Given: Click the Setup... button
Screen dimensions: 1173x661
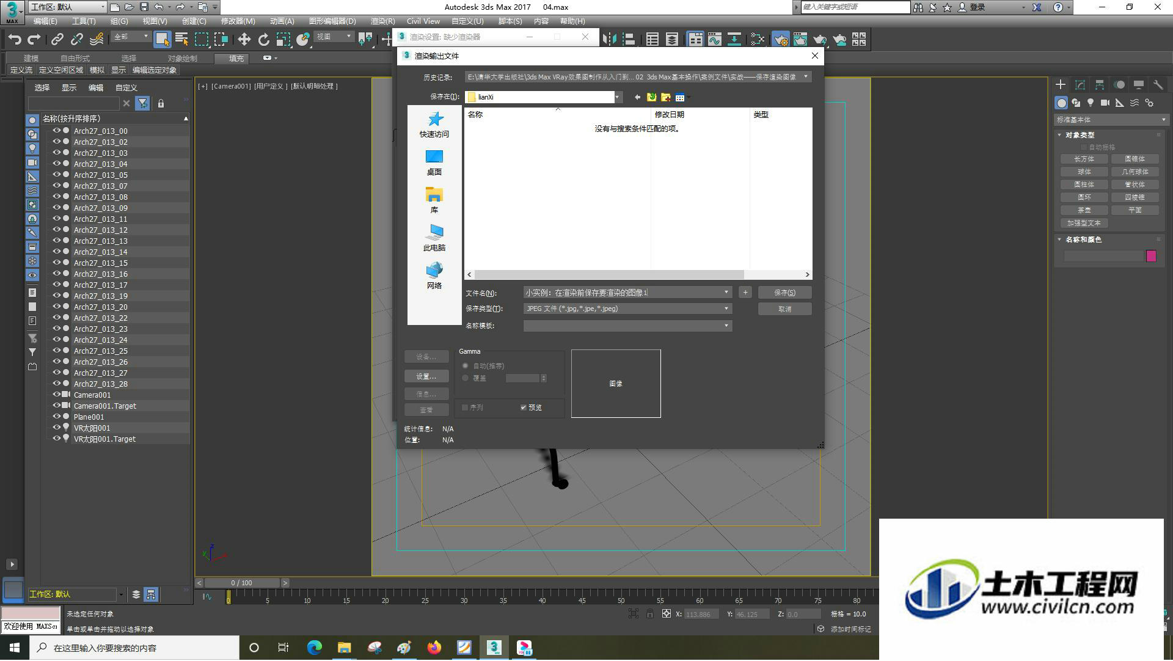Looking at the screenshot, I should (x=426, y=376).
